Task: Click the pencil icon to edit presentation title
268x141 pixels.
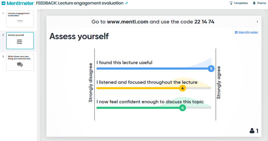Action: 127,3
